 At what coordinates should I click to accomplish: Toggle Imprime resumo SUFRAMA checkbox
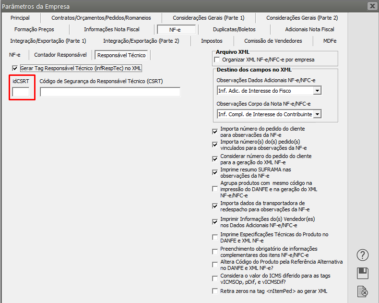215,172
